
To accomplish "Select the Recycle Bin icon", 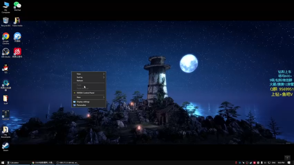I will click(x=6, y=22).
